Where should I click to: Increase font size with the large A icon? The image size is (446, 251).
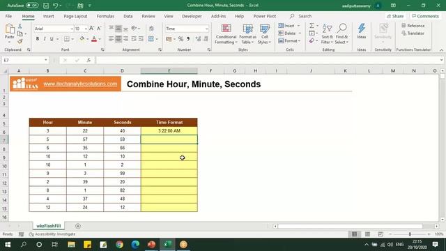pos(91,29)
